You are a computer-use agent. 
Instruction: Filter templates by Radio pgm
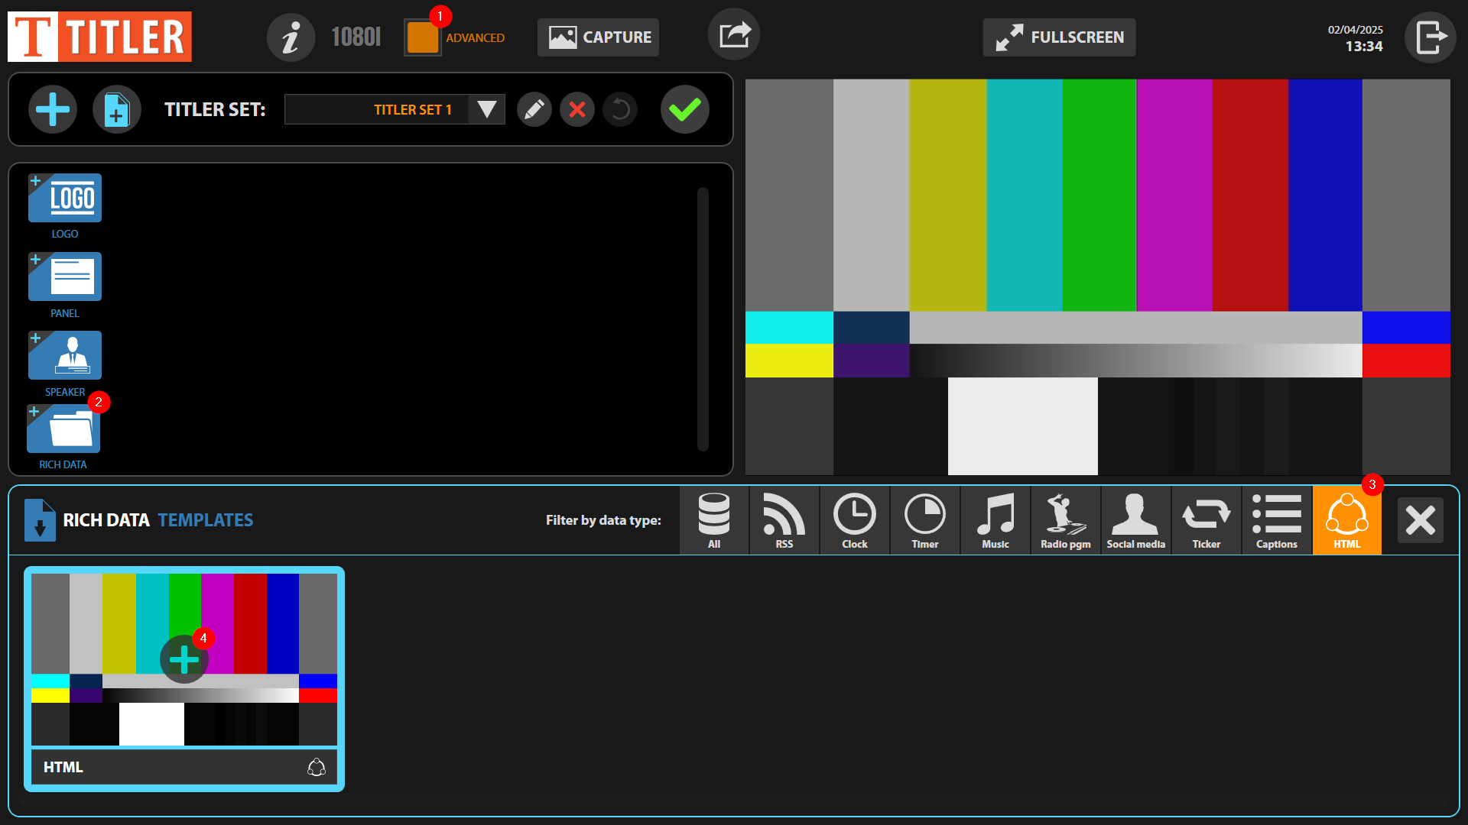click(x=1066, y=520)
